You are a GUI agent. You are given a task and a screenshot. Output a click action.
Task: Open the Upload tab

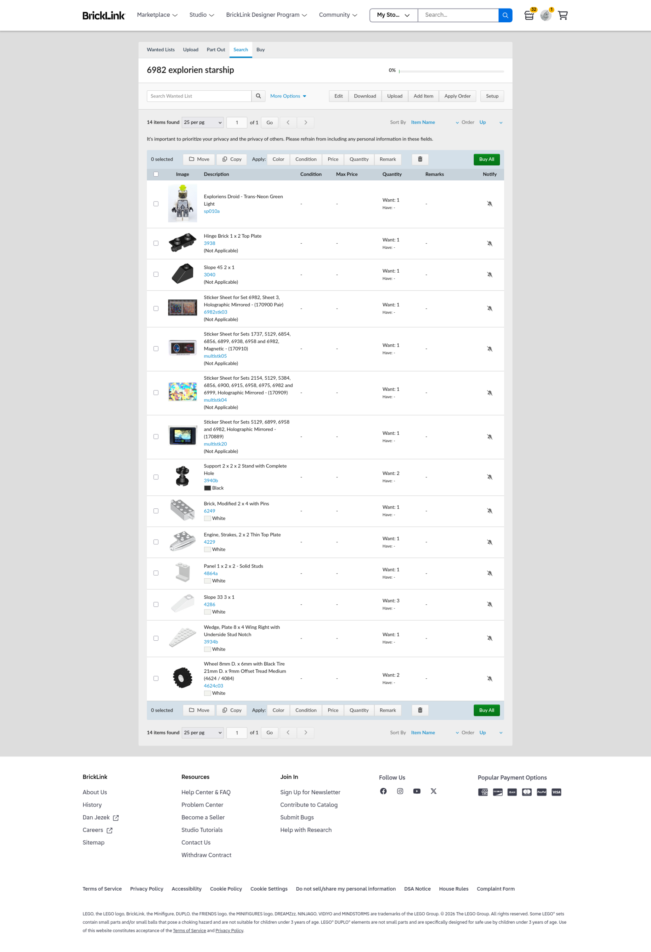pos(191,49)
